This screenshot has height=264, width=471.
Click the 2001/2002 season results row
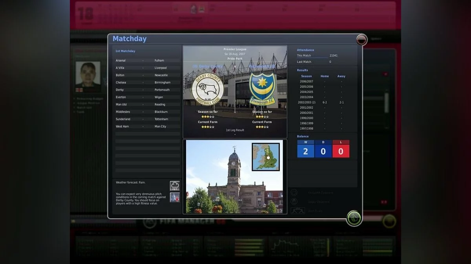pos(324,108)
